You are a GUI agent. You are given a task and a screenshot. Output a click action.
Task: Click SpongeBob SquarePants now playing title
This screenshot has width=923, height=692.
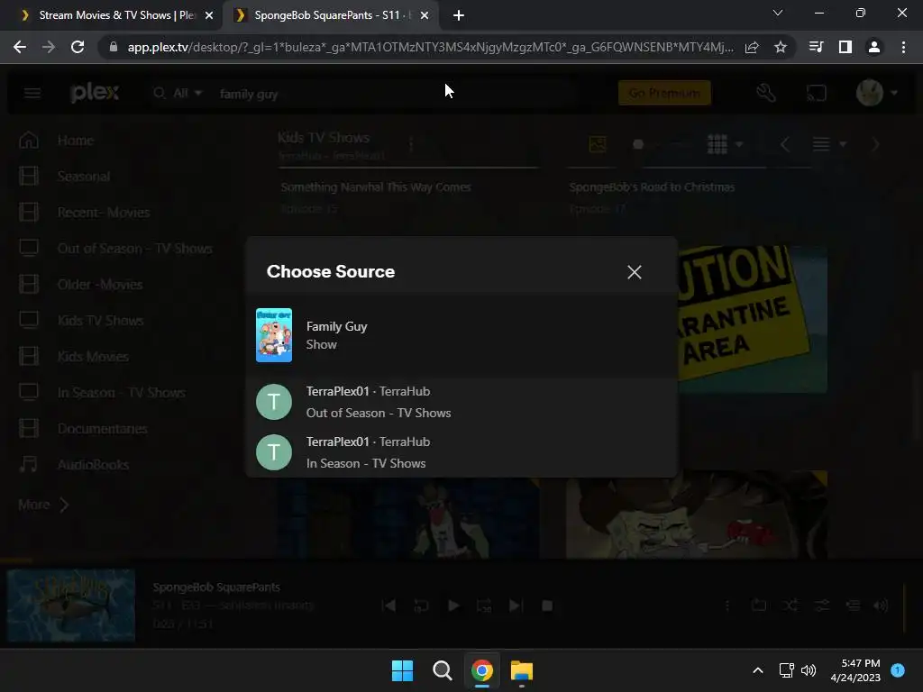click(x=216, y=587)
